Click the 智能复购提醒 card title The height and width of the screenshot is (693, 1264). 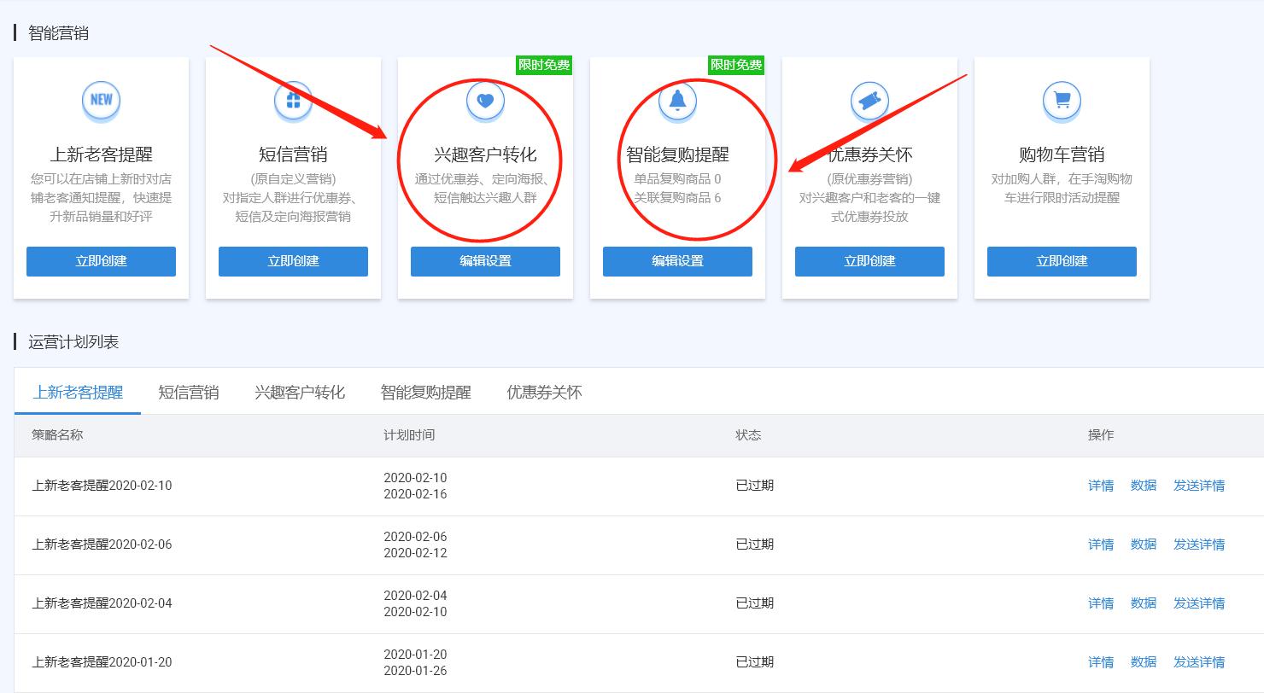click(x=677, y=154)
